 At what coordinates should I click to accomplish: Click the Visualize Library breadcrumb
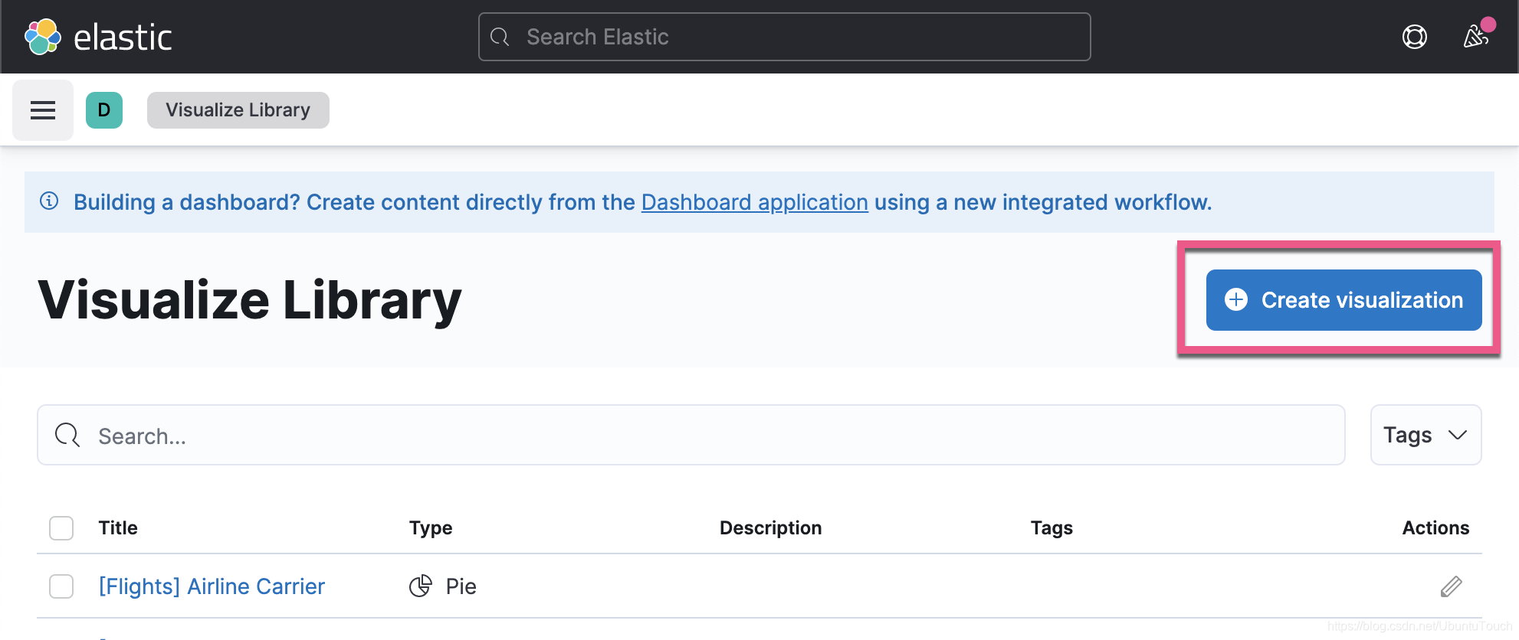tap(238, 110)
